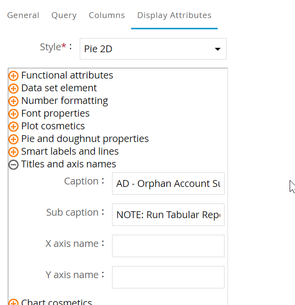295x305 pixels.
Task: Click the Y axis name field
Action: [168, 277]
